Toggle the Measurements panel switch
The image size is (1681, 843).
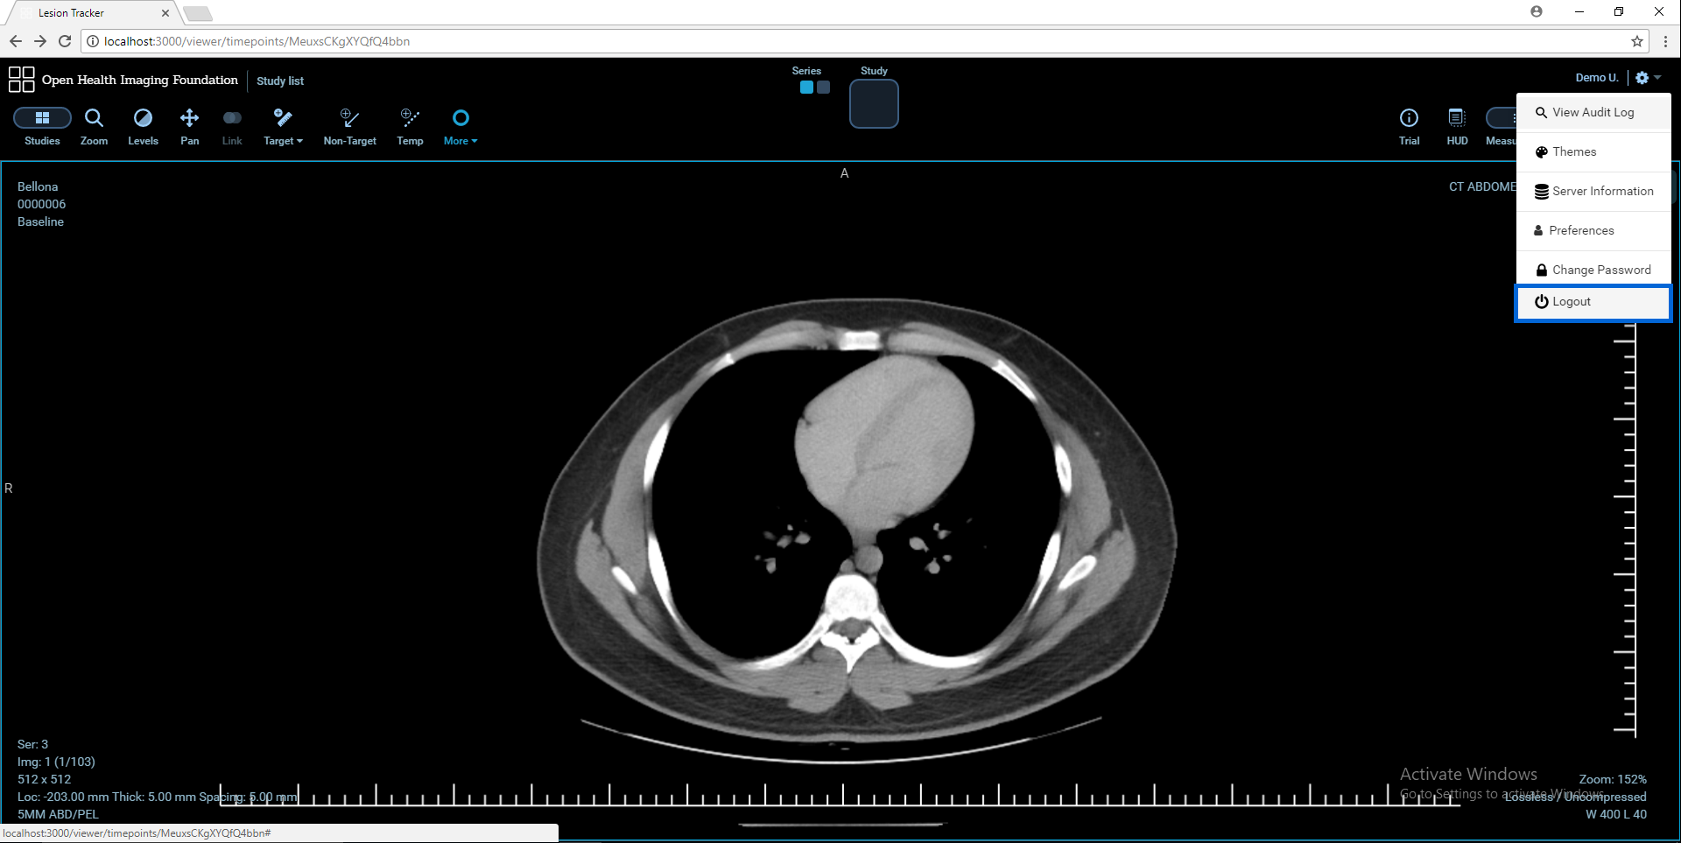(x=1502, y=118)
